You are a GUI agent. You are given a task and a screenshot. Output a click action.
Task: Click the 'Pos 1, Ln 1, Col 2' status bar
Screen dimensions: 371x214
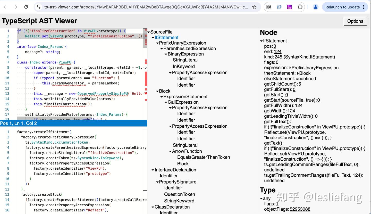tap(73, 123)
